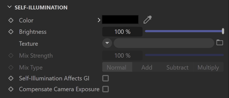Open the Texture dropdown arrow button
The width and height of the screenshot is (229, 98).
click(107, 43)
